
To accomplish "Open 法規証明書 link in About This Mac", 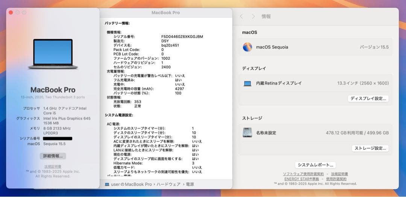I will (53, 167).
